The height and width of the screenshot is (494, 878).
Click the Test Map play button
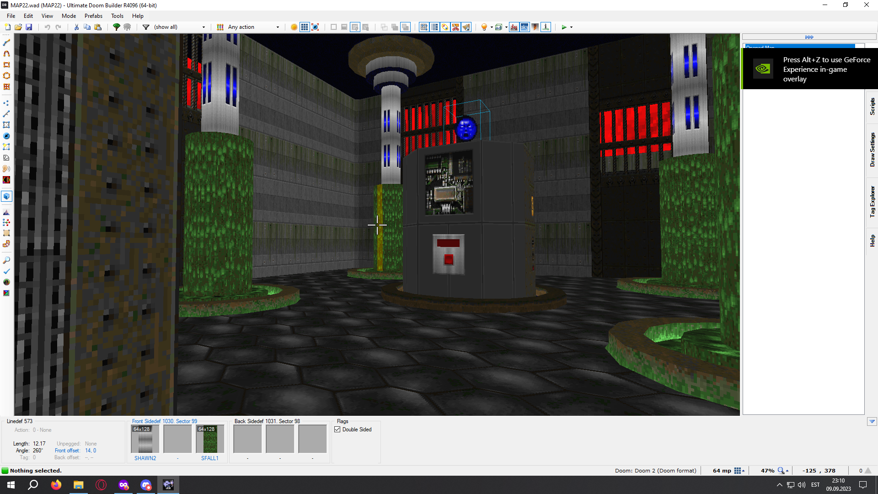pos(564,27)
